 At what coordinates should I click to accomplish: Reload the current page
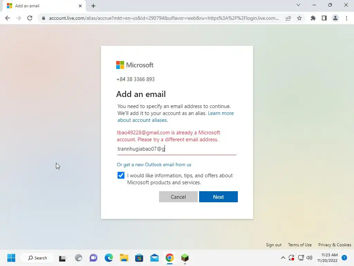click(30, 18)
